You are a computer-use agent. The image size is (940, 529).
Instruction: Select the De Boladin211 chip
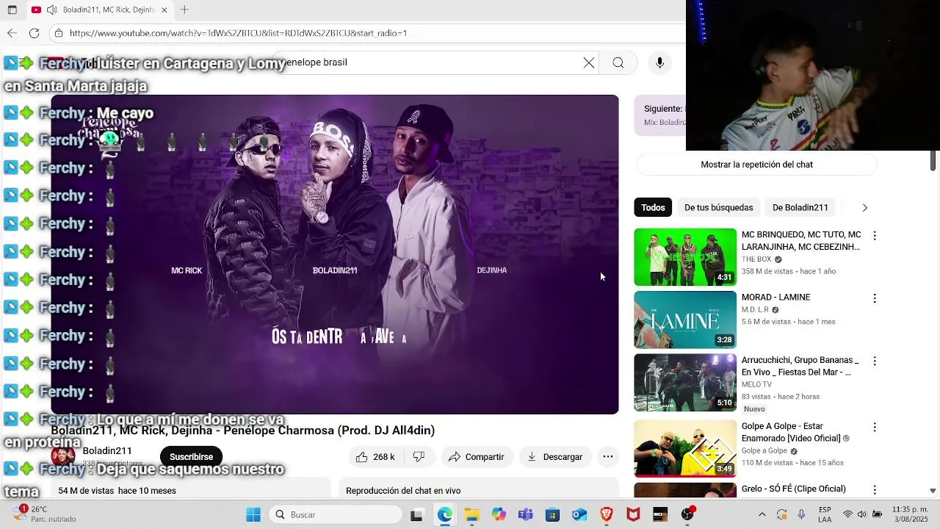click(800, 207)
